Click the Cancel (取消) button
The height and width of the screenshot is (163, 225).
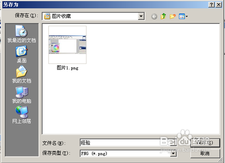click(x=205, y=154)
